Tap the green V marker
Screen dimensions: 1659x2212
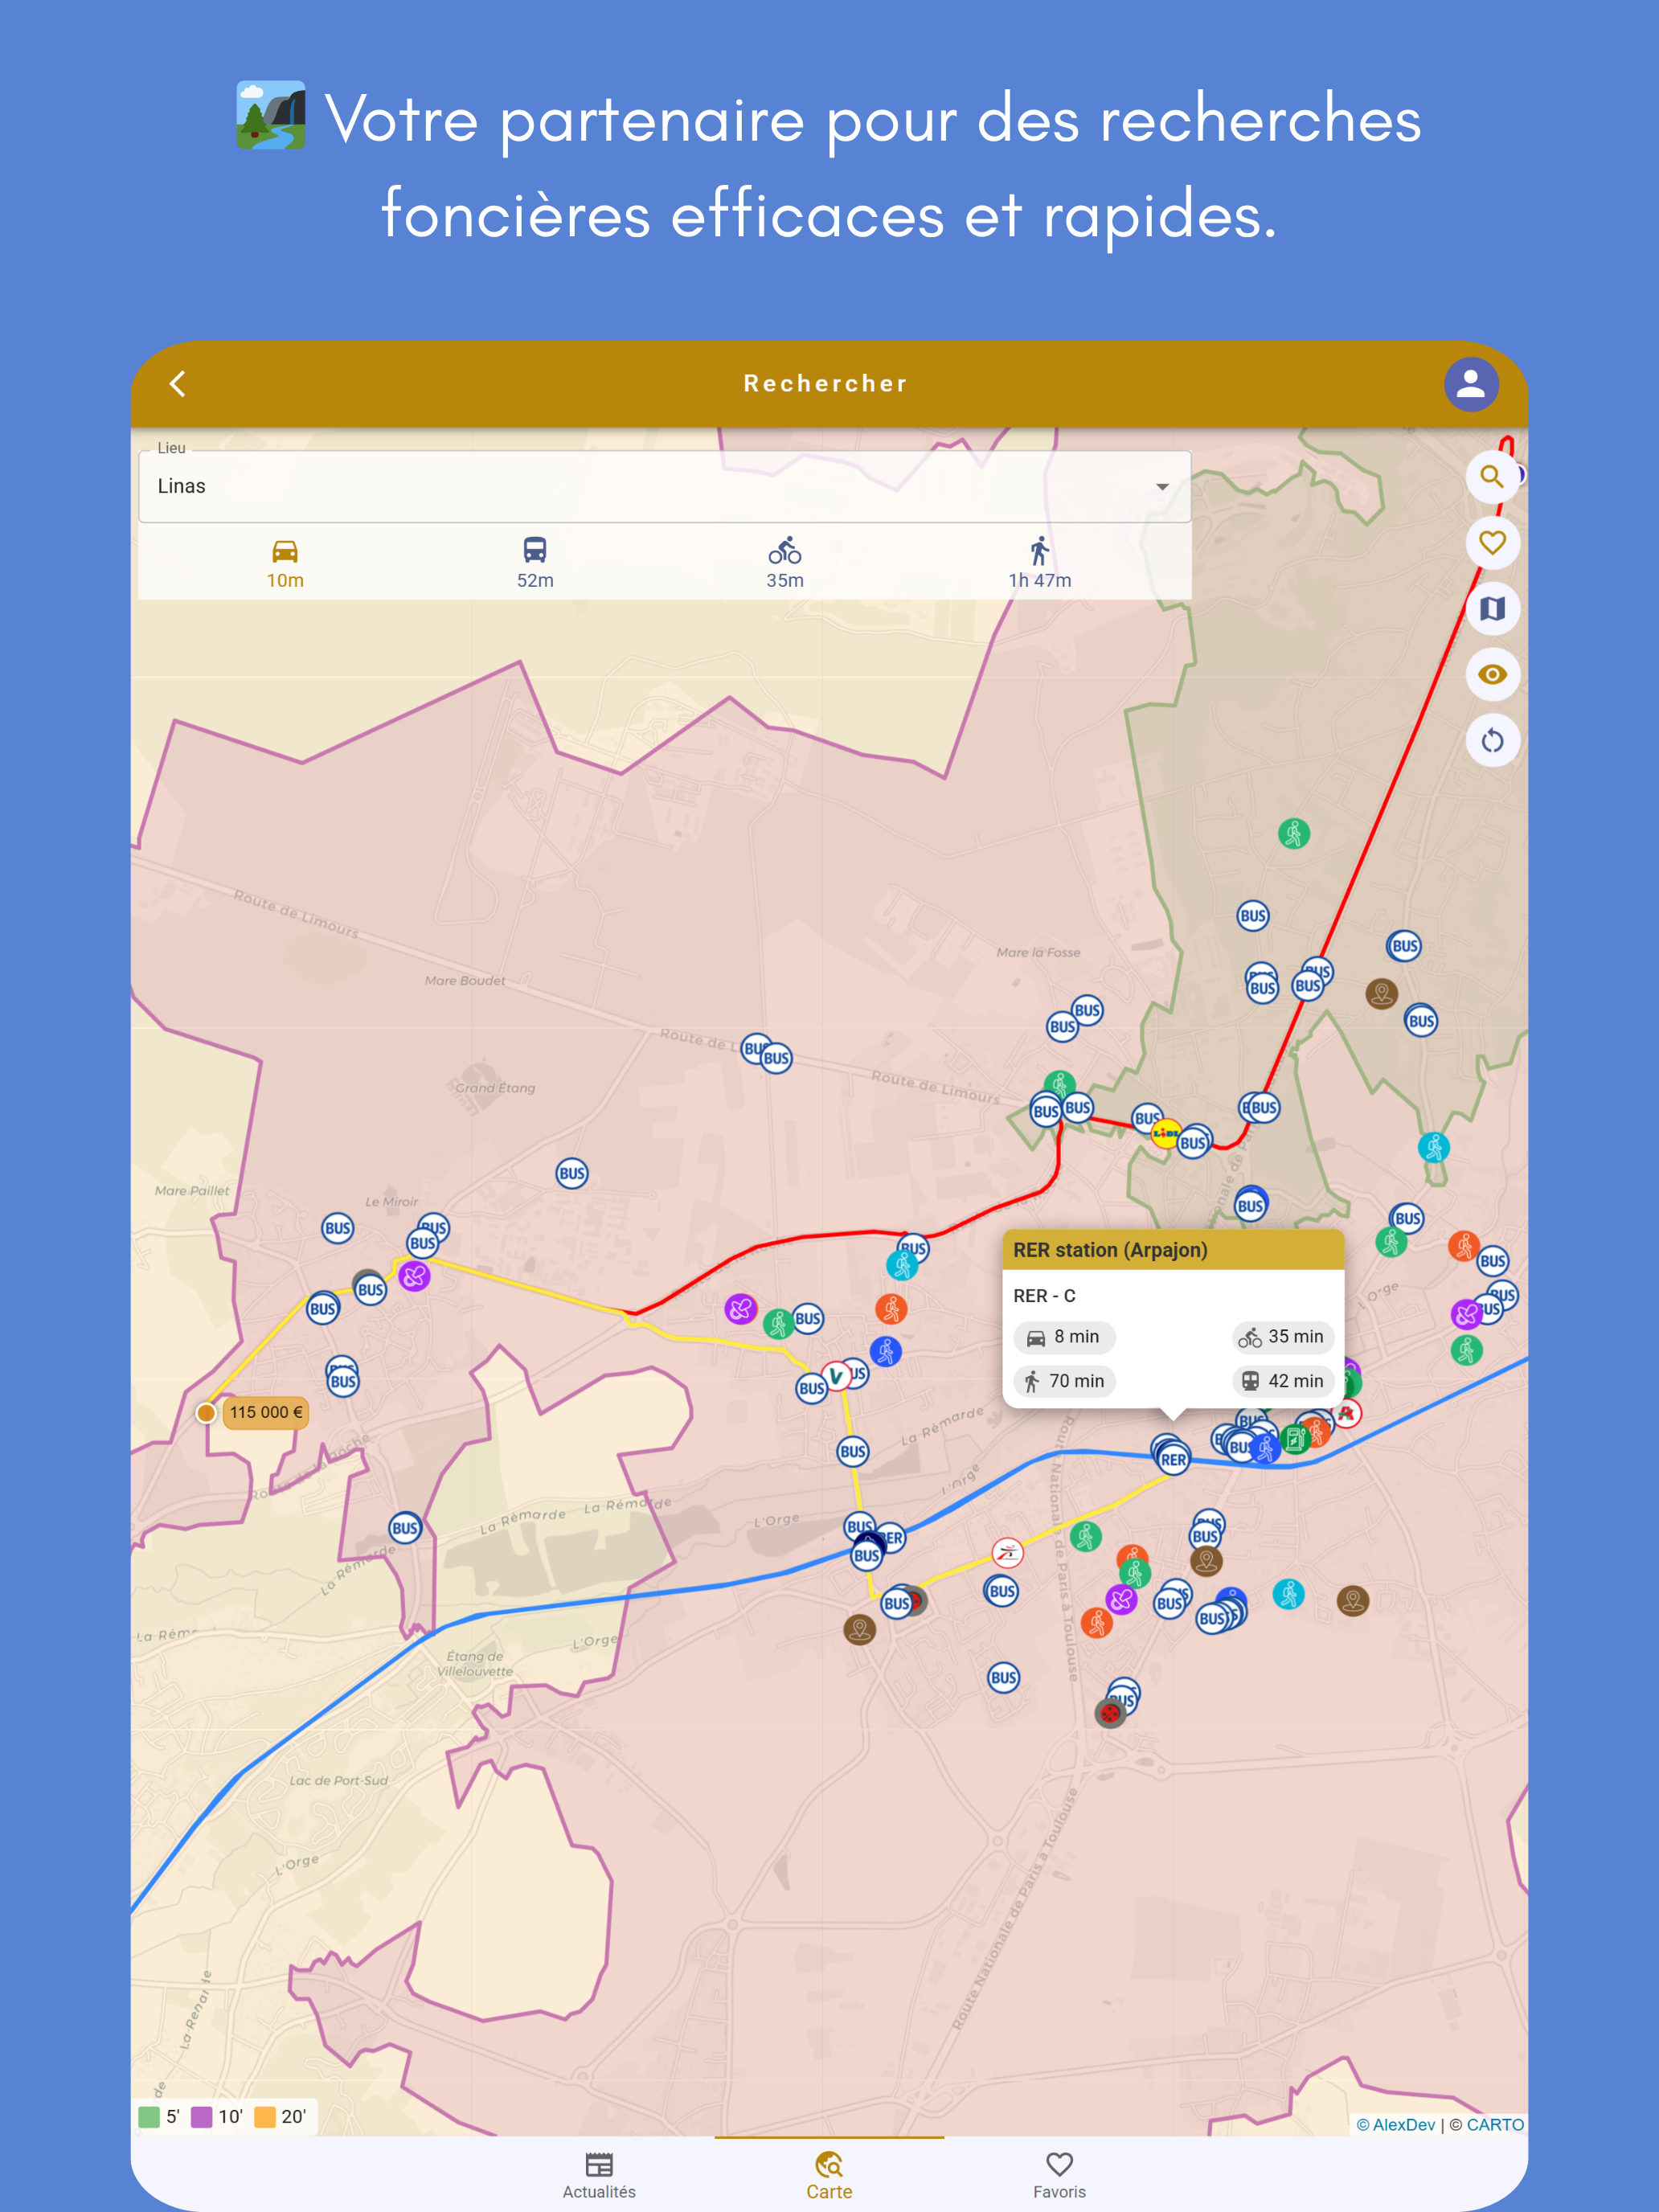click(836, 1376)
